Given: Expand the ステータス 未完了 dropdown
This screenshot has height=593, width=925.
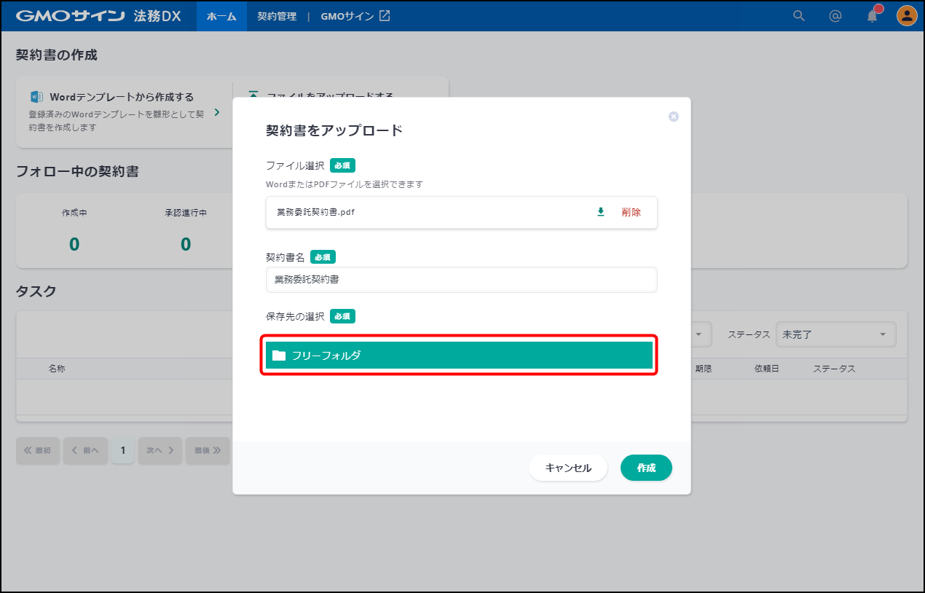Looking at the screenshot, I should click(x=835, y=334).
